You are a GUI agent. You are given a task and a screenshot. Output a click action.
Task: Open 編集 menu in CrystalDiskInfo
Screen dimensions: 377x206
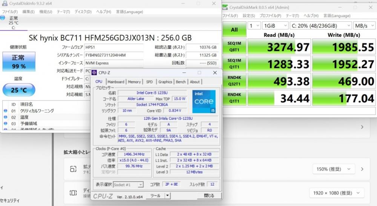(x=28, y=12)
